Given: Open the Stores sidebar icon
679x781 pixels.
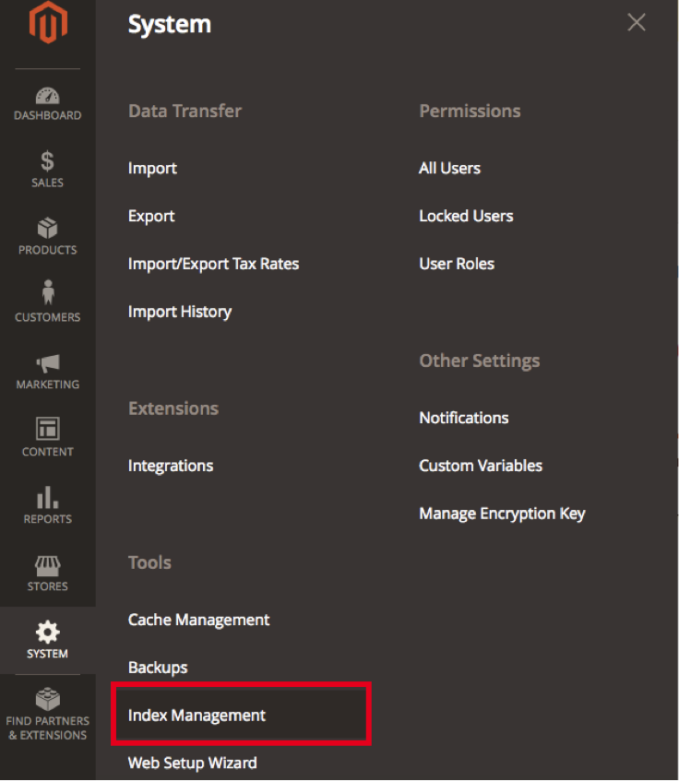Looking at the screenshot, I should (x=47, y=567).
